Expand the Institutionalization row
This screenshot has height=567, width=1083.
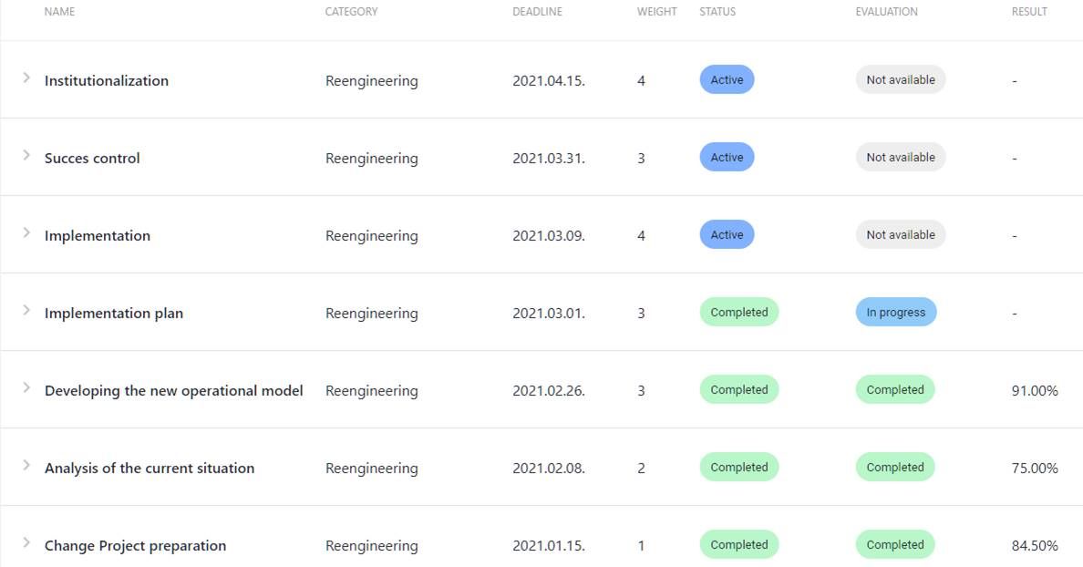(26, 78)
